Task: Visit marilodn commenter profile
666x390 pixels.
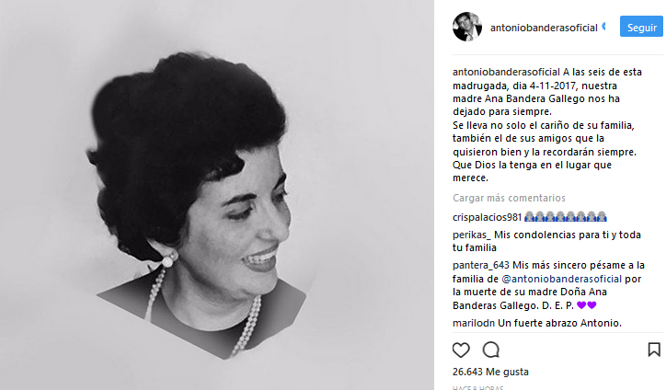Action: tap(474, 323)
